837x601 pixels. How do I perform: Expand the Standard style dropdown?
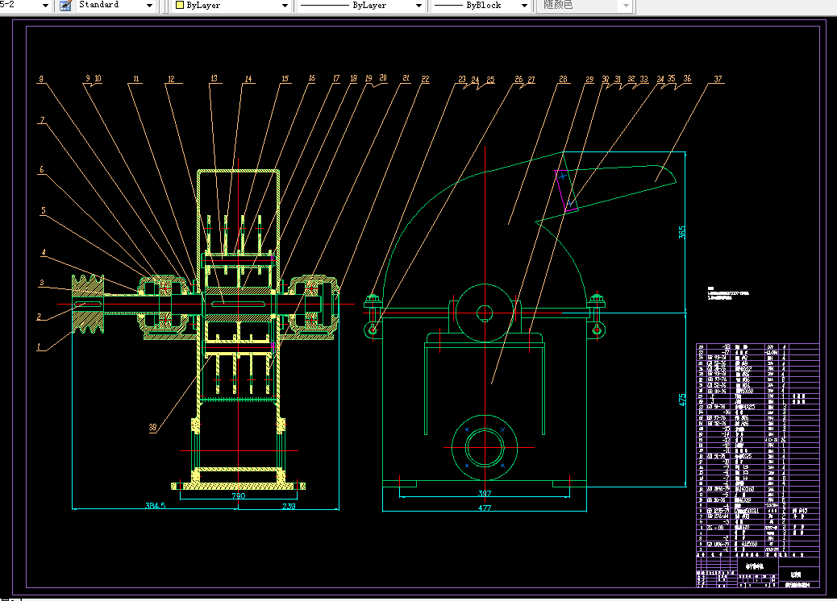coord(149,6)
